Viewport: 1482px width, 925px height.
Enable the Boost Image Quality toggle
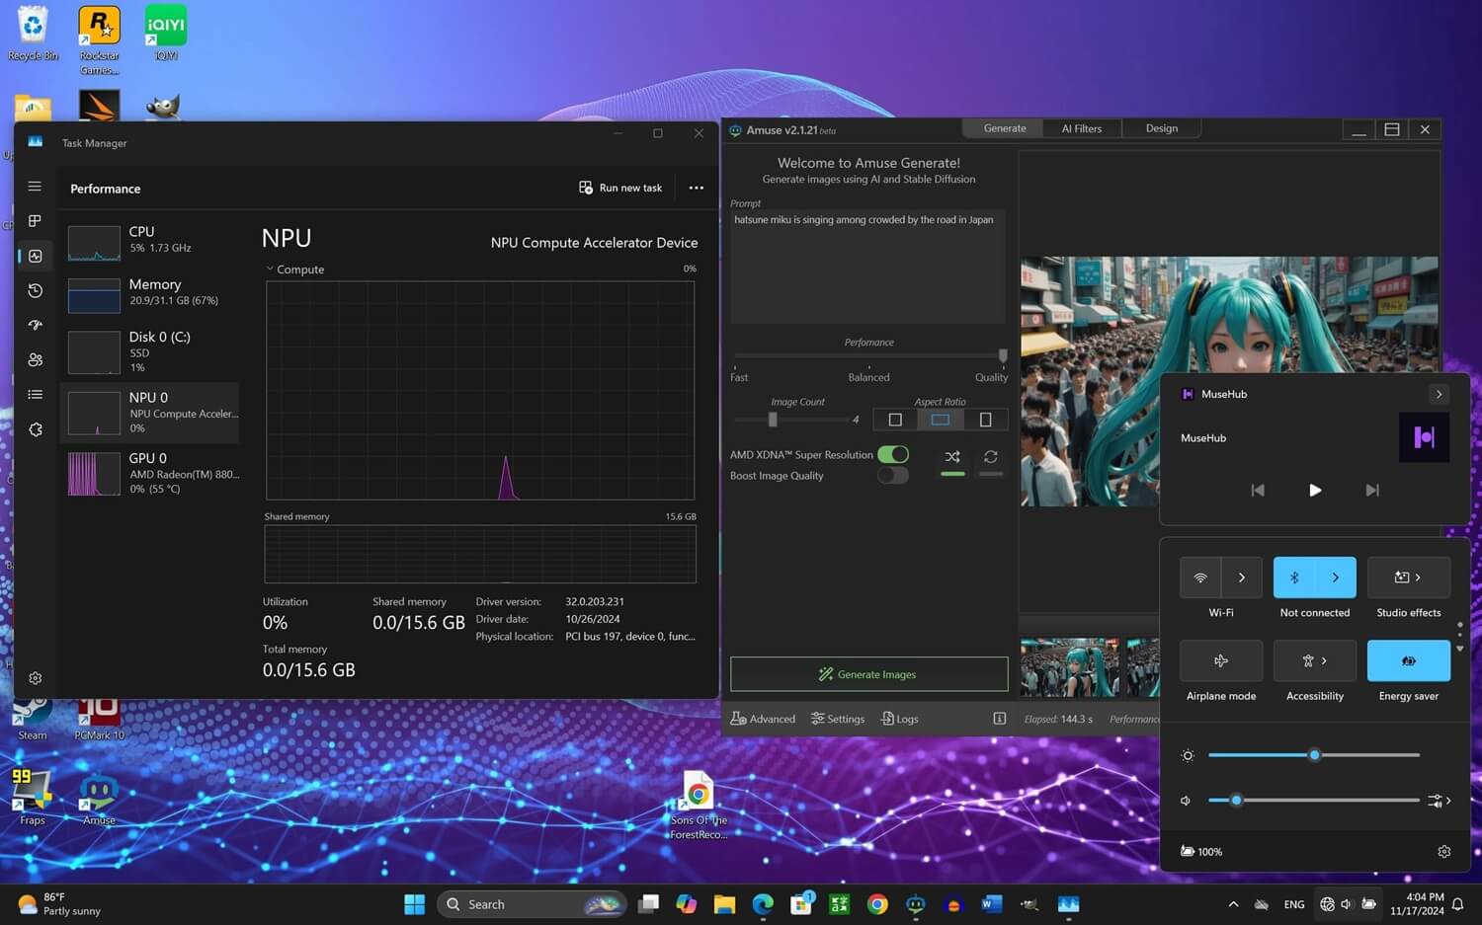coord(893,475)
